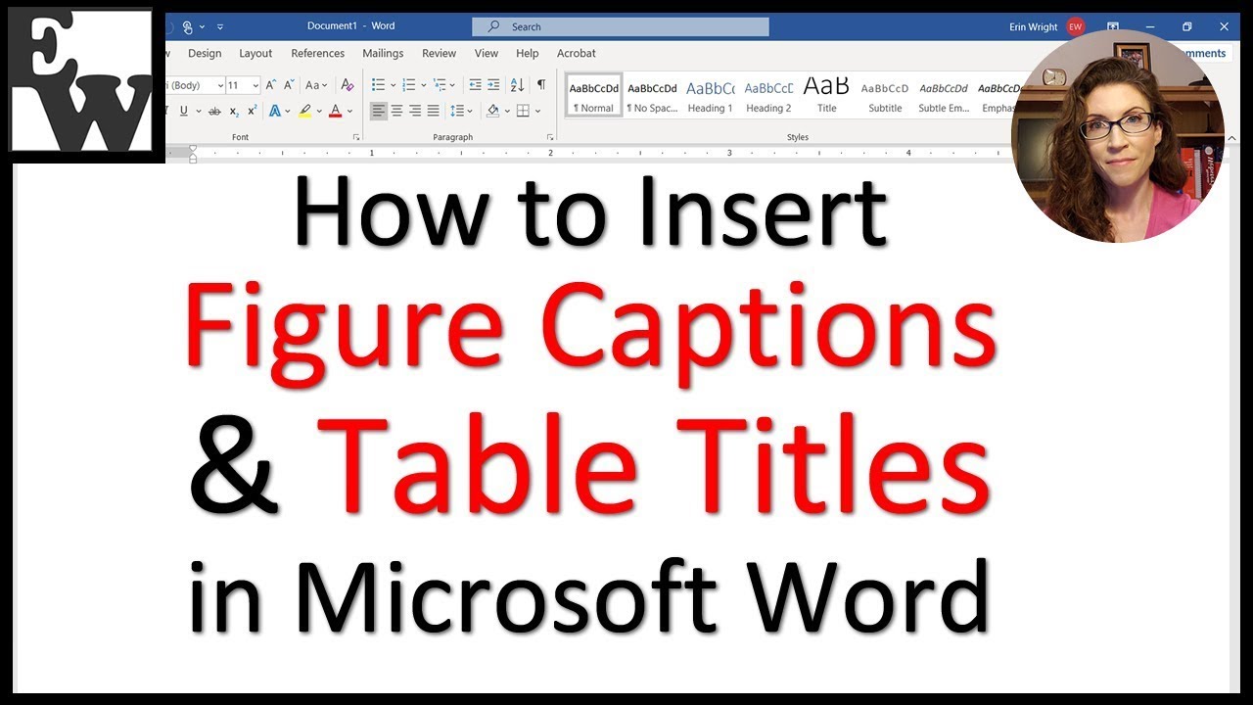Open Customize Quick Access Toolbar arrow
The width and height of the screenshot is (1253, 705).
[220, 26]
